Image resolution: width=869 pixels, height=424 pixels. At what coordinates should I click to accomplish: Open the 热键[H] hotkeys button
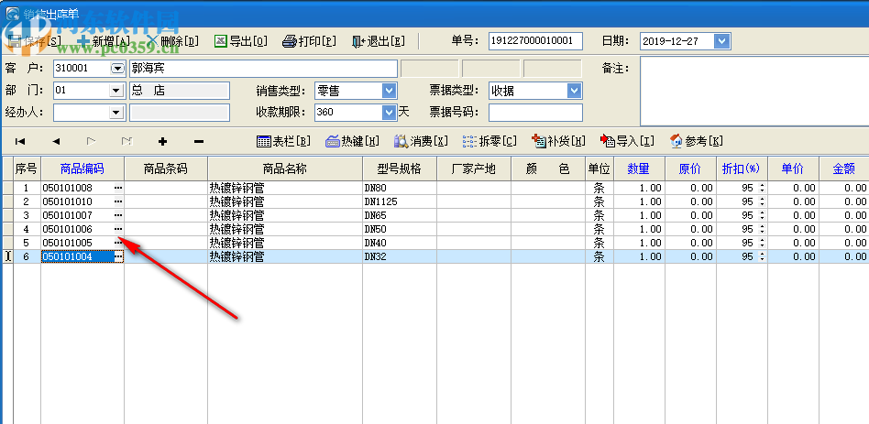tap(352, 141)
